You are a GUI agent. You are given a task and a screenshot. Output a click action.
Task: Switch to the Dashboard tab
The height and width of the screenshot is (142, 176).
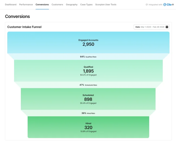click(x=11, y=5)
